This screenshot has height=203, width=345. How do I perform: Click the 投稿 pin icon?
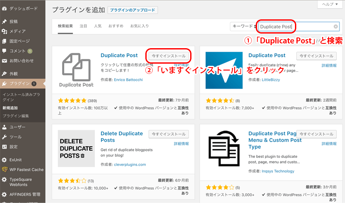(x=4, y=22)
